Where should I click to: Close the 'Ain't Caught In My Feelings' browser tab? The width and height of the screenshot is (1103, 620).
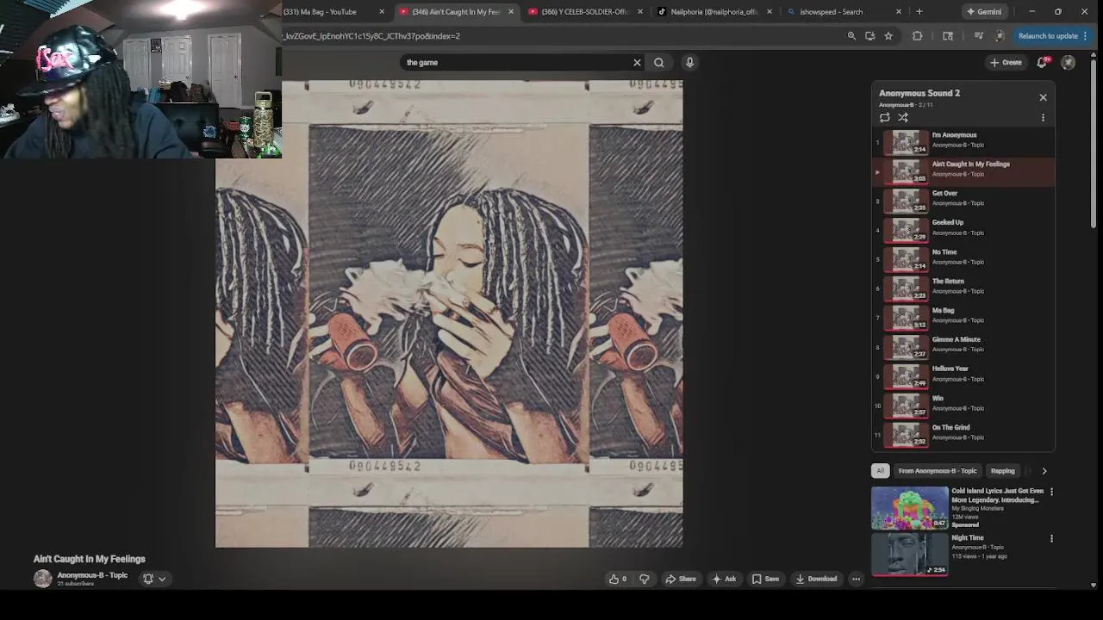511,12
